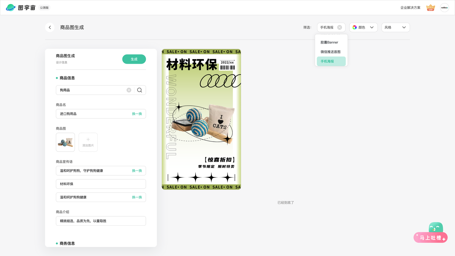
Task: Click 换一换 next to 进口狗用品
Action: coord(137,114)
